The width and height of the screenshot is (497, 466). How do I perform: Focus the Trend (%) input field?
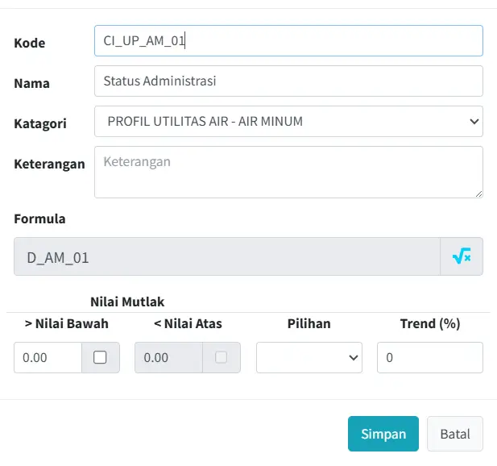coord(429,357)
